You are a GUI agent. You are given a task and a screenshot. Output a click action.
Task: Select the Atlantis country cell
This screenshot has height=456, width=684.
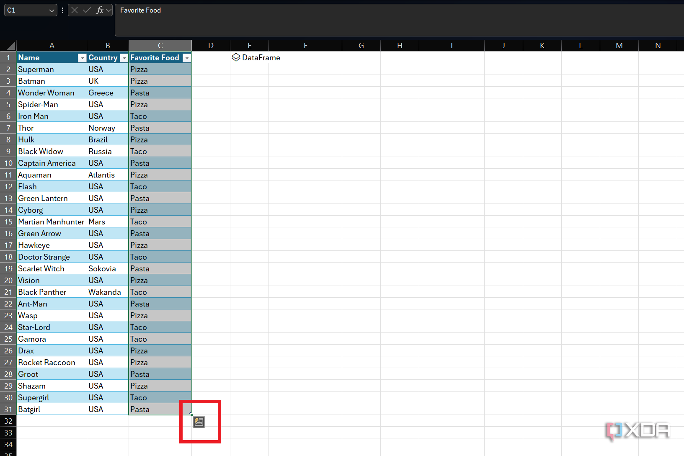(x=108, y=175)
